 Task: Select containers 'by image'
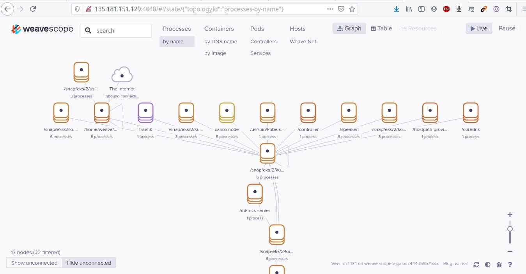tap(215, 53)
